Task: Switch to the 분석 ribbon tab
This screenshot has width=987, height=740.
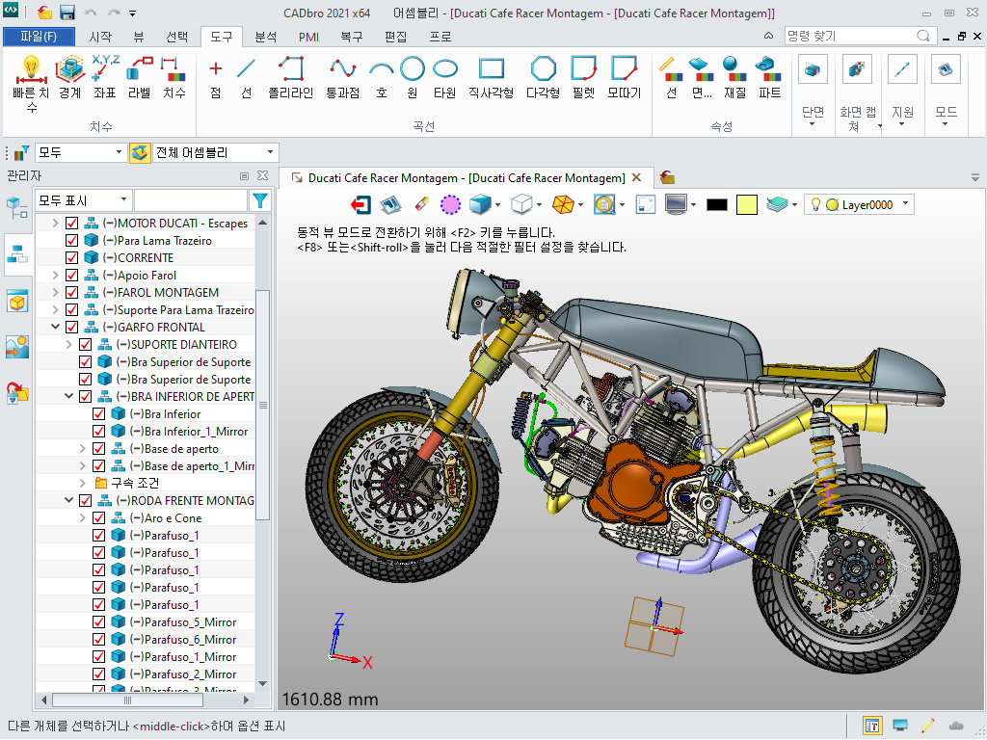Action: tap(266, 37)
